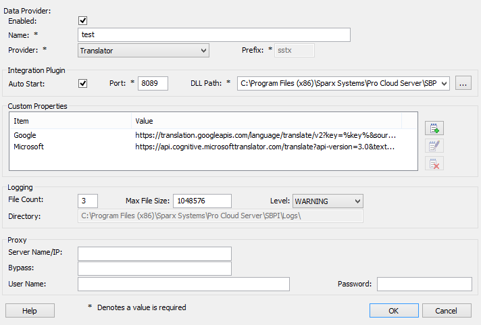481x325 pixels.
Task: Expand the DLL Path combo box
Action: point(444,84)
